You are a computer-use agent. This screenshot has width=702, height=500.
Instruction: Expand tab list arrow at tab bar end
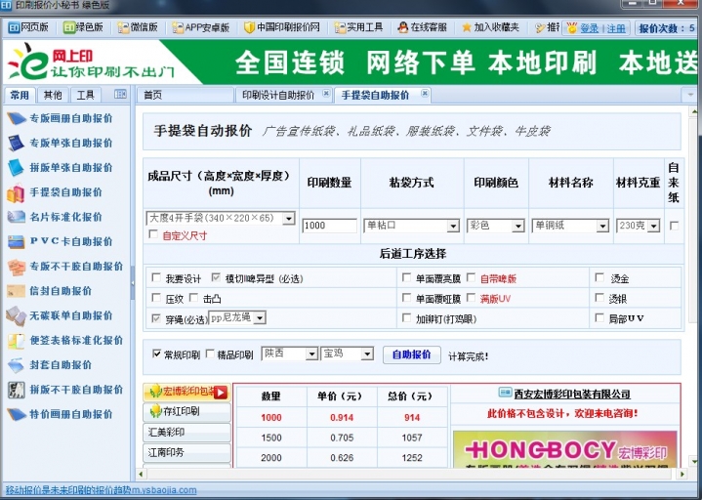click(x=690, y=95)
